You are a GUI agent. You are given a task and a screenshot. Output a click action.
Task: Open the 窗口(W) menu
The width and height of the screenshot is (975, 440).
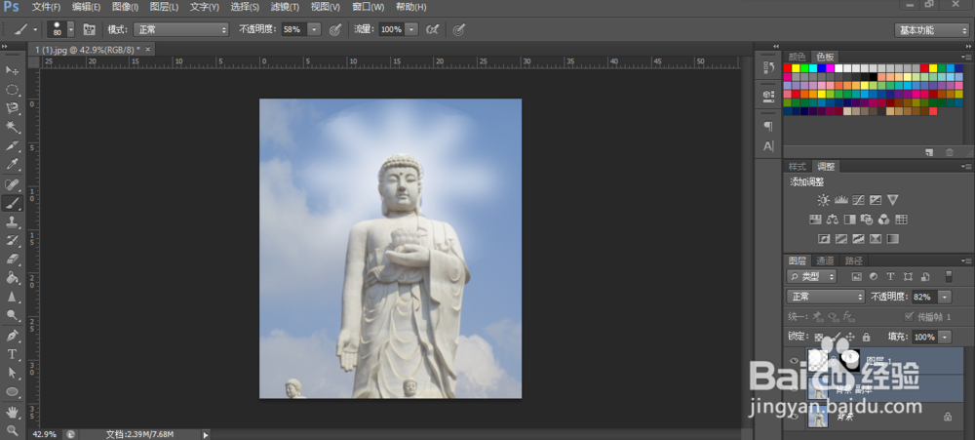pos(369,7)
